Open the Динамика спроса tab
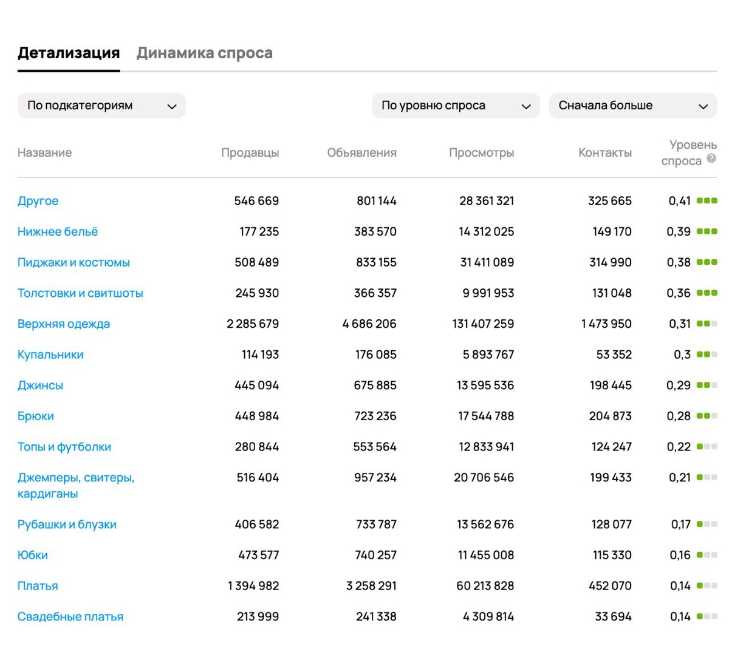 click(x=204, y=53)
